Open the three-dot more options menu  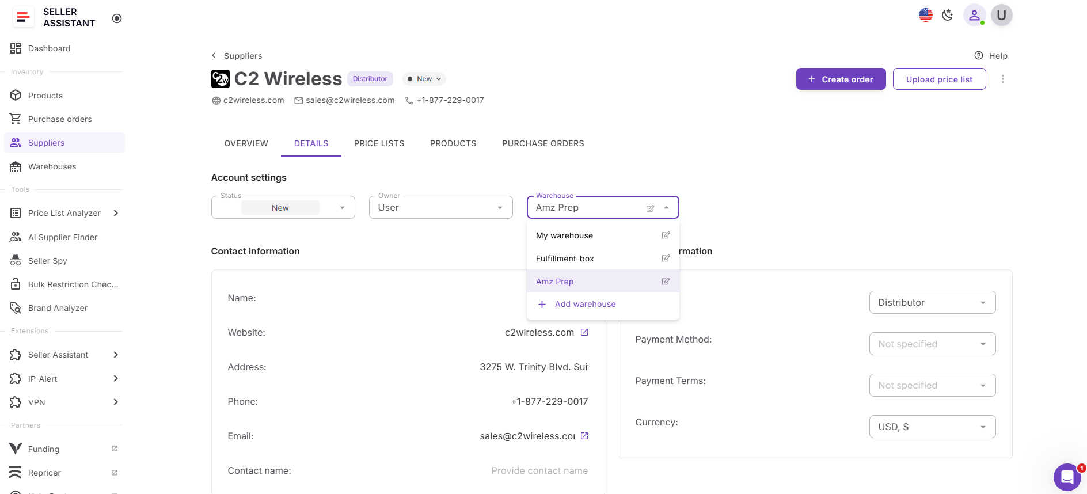pos(1002,79)
